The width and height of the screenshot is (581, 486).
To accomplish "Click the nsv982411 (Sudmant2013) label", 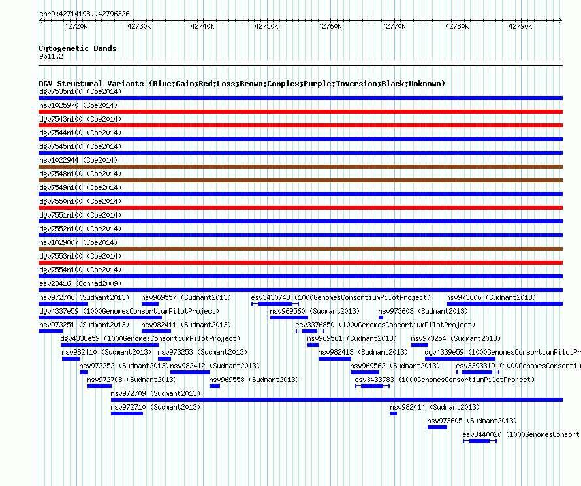I will (x=186, y=325).
